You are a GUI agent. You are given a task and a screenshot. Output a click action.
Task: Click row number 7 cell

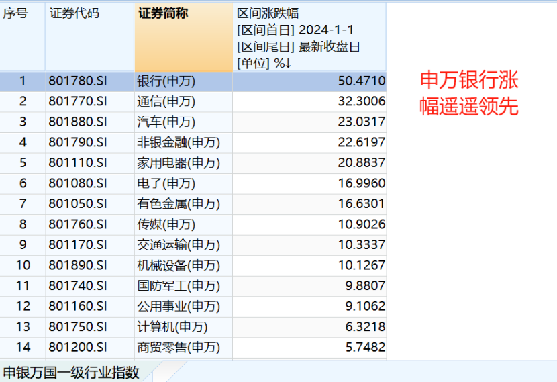22,204
